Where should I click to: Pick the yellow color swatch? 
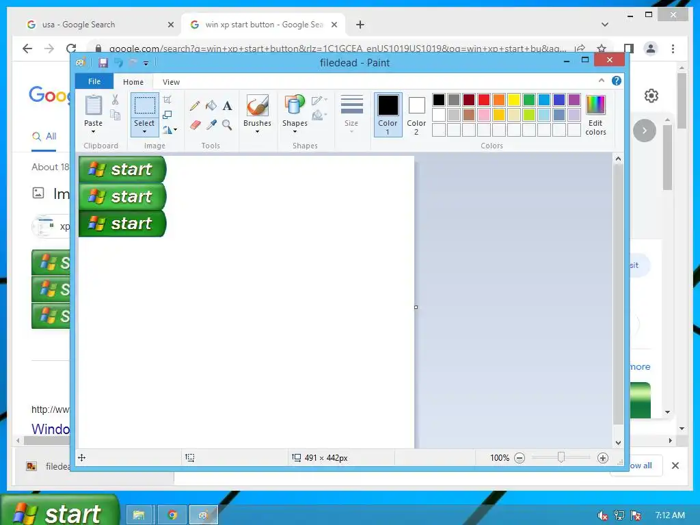coord(513,100)
